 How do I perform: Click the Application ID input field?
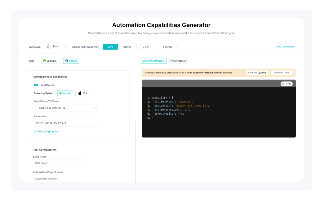[x=67, y=123]
